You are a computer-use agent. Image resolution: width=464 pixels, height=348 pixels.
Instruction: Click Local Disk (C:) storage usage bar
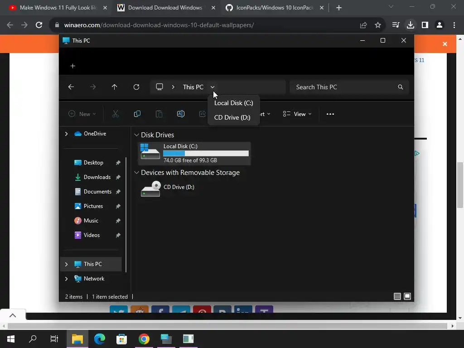click(x=206, y=153)
